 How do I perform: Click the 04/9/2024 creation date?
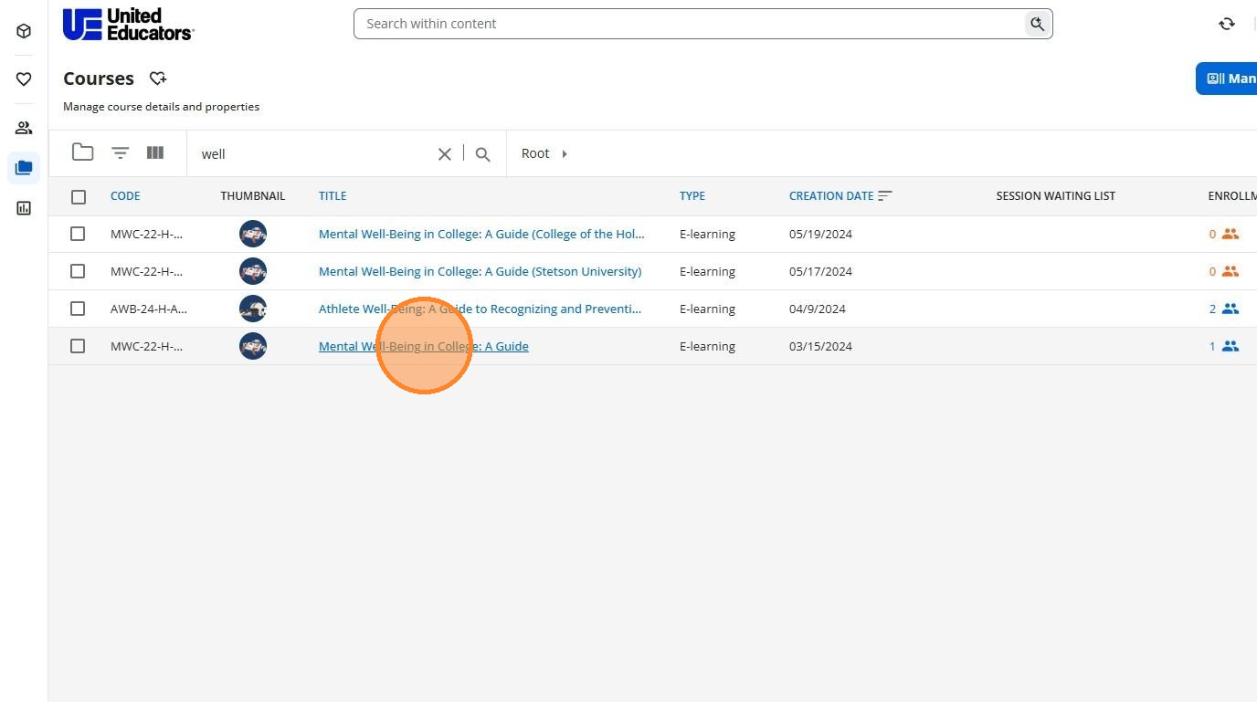pyautogui.click(x=817, y=309)
